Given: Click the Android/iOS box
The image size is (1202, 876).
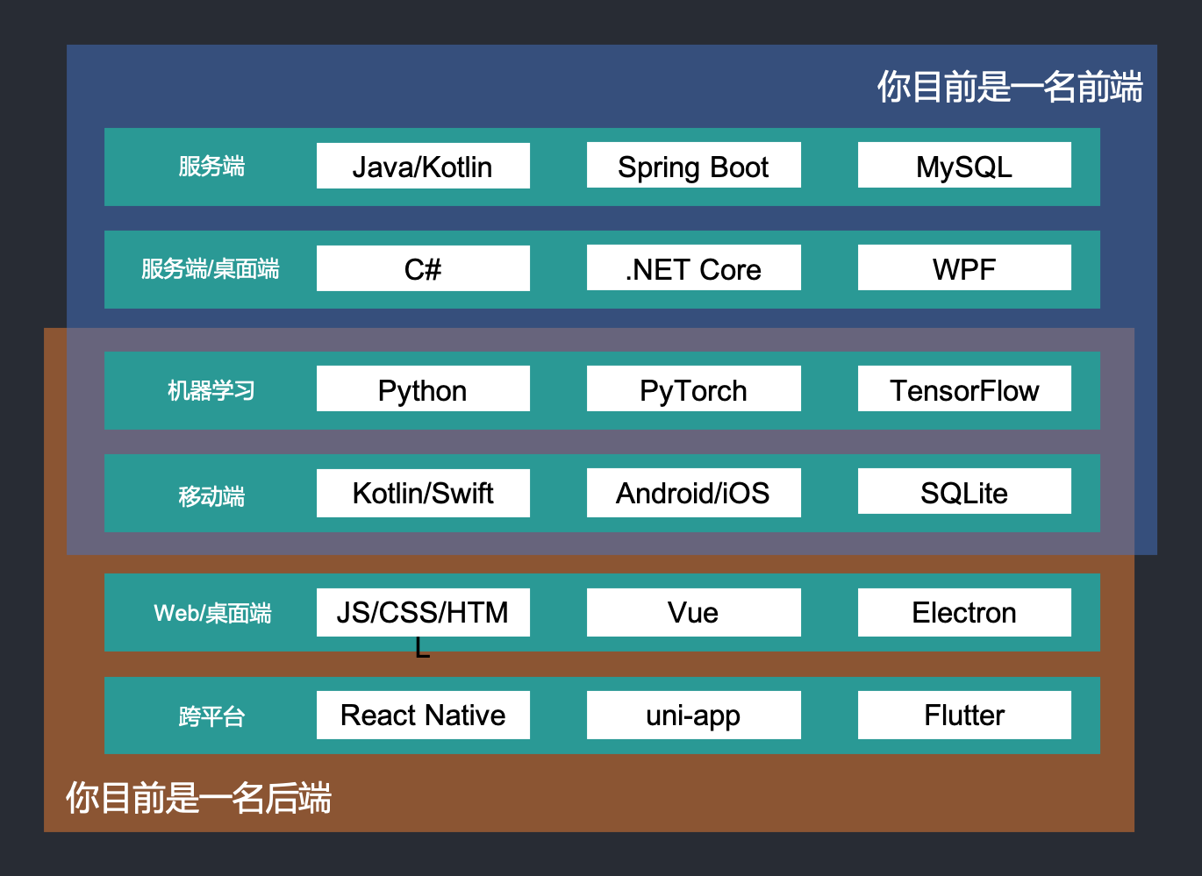Looking at the screenshot, I should click(x=693, y=492).
